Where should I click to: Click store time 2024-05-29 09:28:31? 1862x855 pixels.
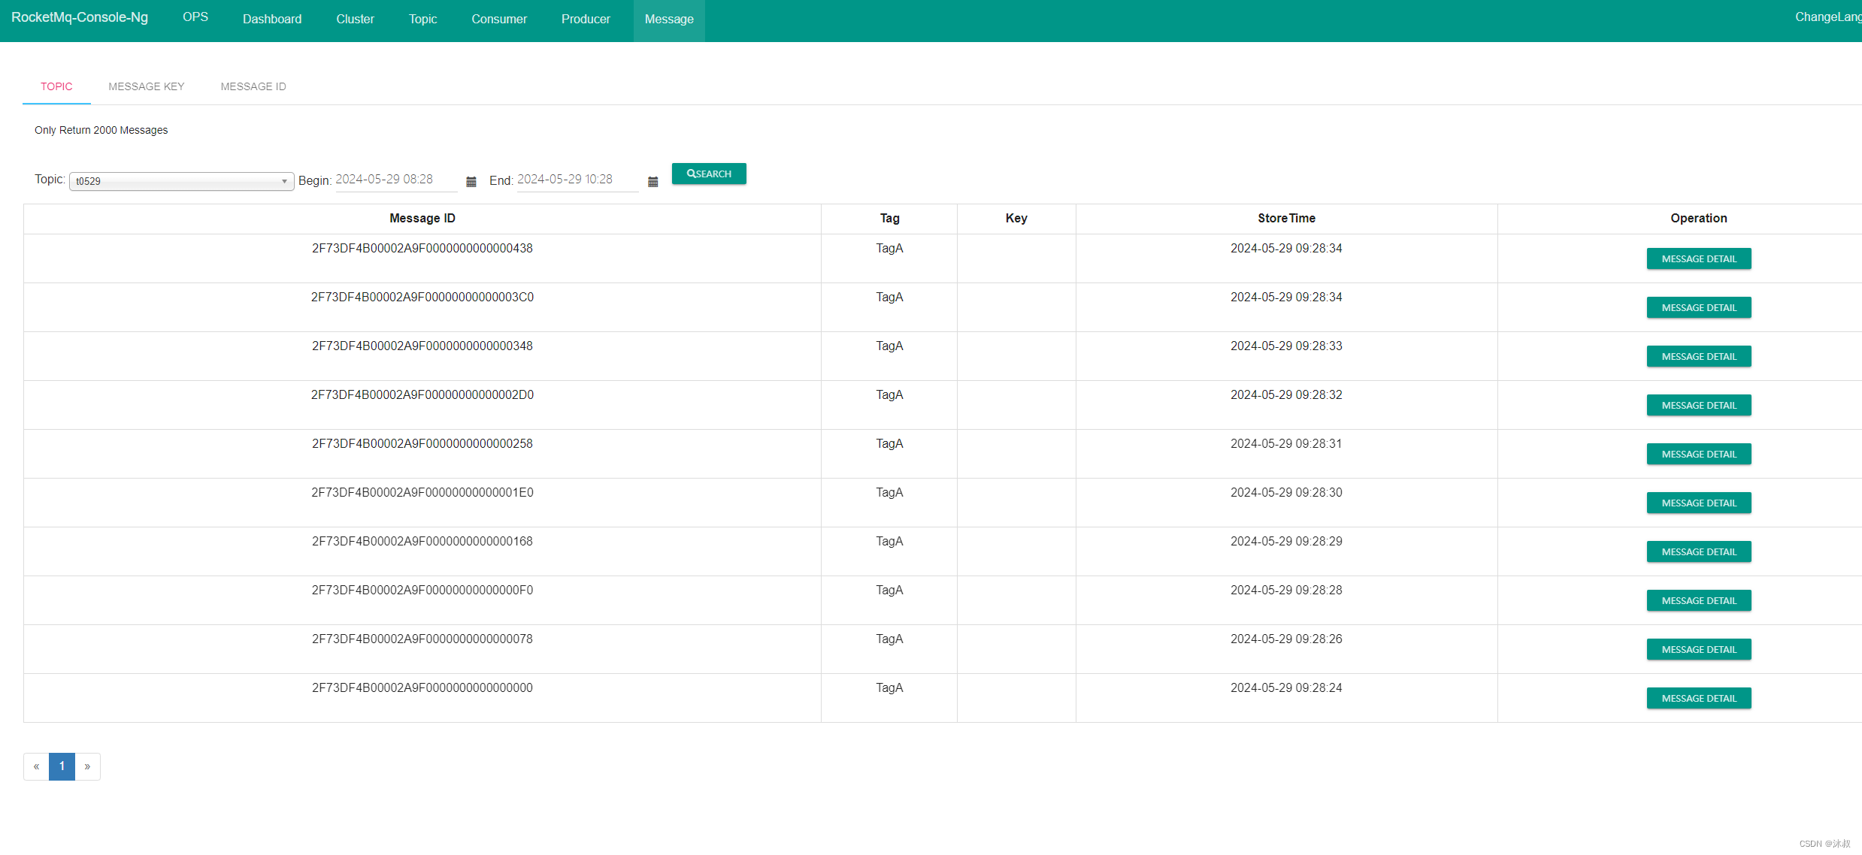click(1286, 444)
